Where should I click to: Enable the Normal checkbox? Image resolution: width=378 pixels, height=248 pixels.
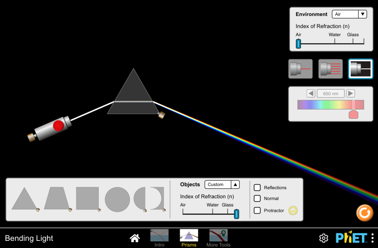[257, 198]
